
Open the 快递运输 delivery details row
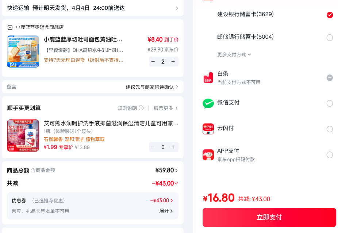click(93, 8)
